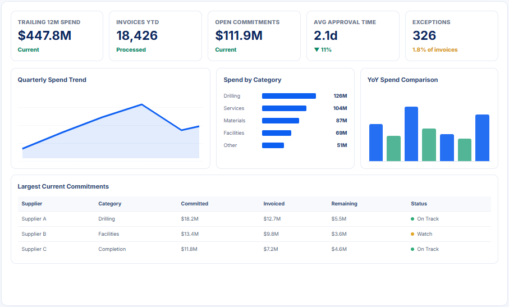Select the Services category bar
This screenshot has width=509, height=307.
[x=284, y=108]
